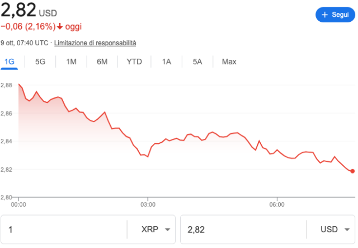
Task: Click the red endpoint dot on chart
Action: pyautogui.click(x=352, y=171)
